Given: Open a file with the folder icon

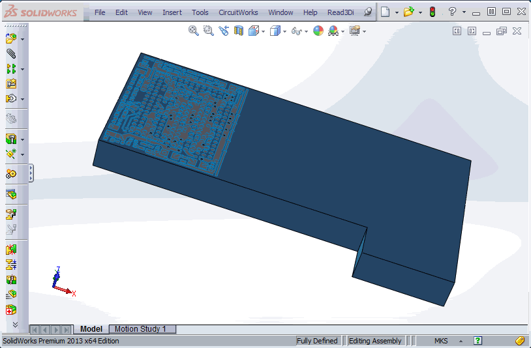Looking at the screenshot, I should (409, 12).
